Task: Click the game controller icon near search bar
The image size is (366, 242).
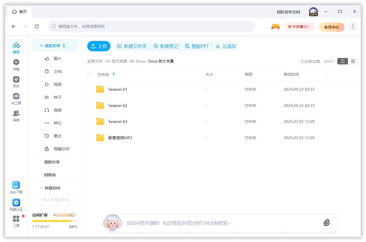Action: [275, 26]
